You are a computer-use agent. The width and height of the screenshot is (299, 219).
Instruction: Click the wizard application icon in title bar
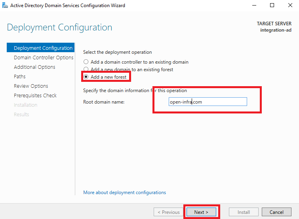(5, 5)
